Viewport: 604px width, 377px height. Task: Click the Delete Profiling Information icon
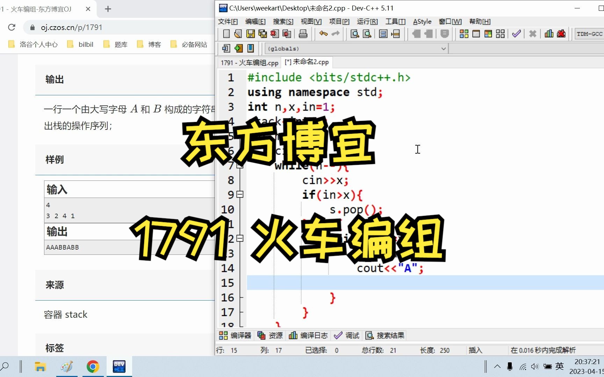[x=561, y=34]
